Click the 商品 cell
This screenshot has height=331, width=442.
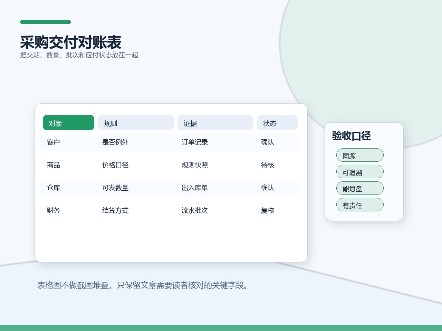coord(54,165)
